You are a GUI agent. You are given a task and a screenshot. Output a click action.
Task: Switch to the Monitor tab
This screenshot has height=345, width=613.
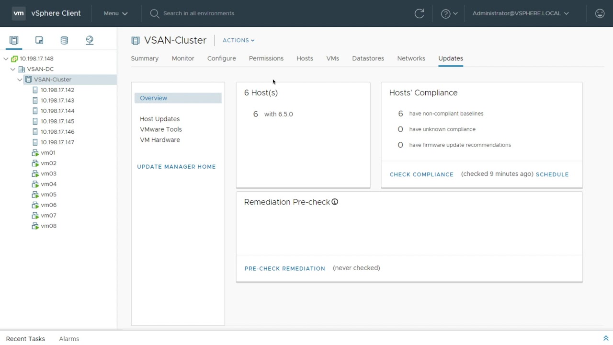tap(183, 58)
